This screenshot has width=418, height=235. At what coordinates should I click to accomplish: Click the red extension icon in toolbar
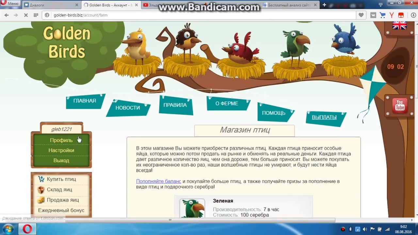pyautogui.click(x=401, y=15)
